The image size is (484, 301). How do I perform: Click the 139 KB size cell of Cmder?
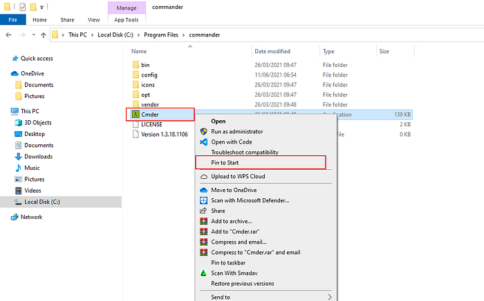click(x=402, y=115)
